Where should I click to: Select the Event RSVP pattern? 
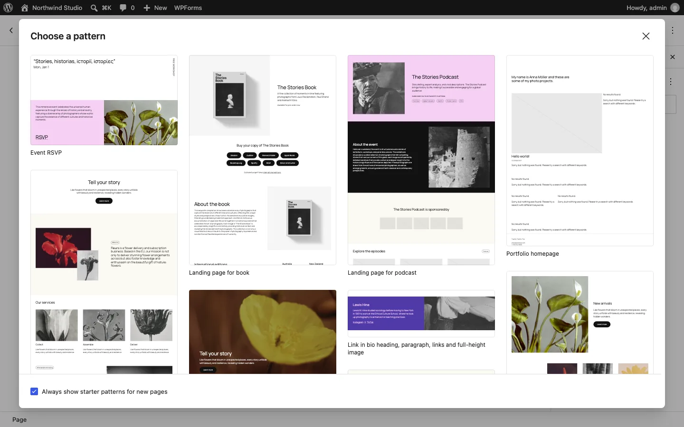click(104, 100)
